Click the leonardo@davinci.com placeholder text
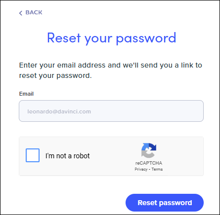220x215 pixels. tap(59, 111)
